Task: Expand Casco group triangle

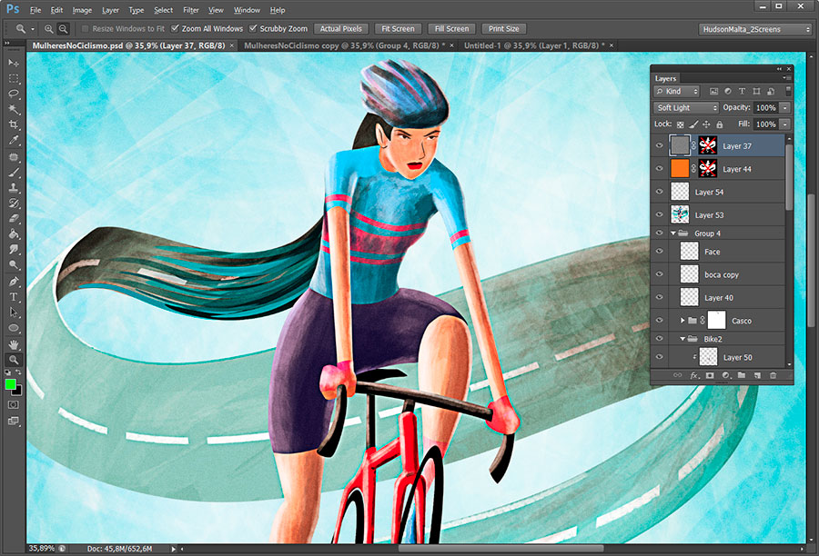Action: (x=682, y=321)
